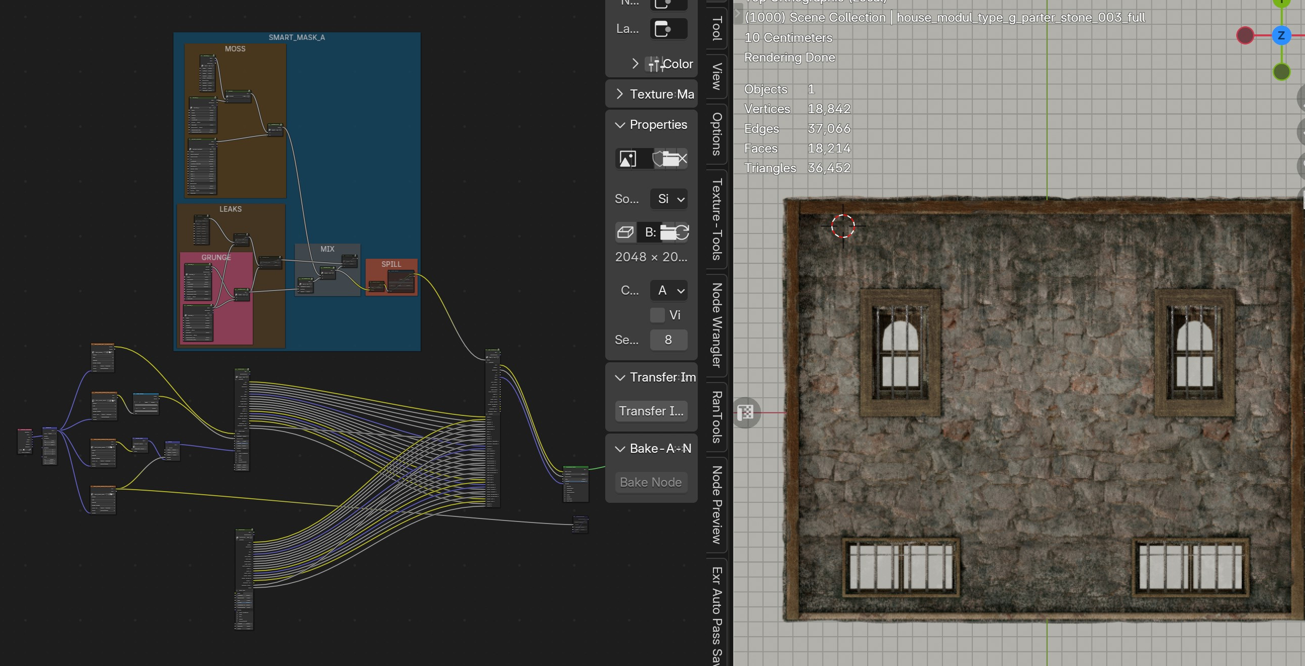This screenshot has height=666, width=1305.
Task: Reload the image with the refresh icon
Action: tap(682, 232)
